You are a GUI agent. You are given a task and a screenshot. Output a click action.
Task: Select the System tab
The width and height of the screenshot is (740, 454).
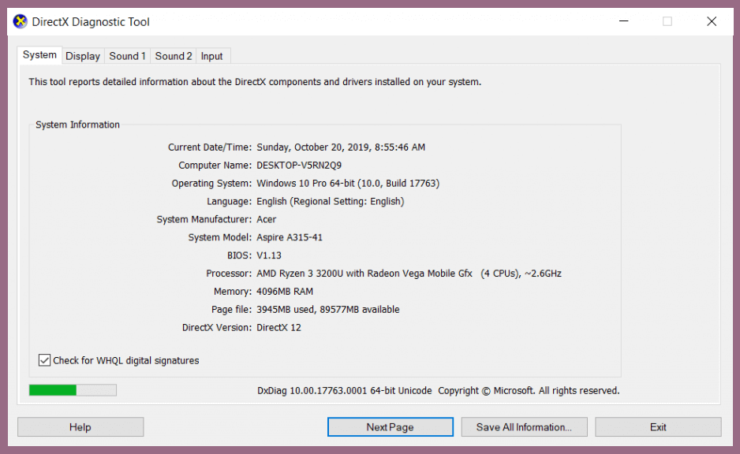39,55
